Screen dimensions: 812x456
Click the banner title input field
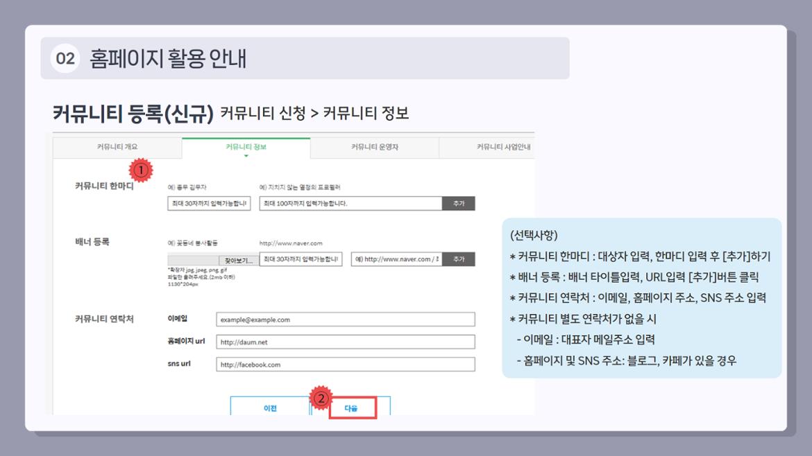300,258
